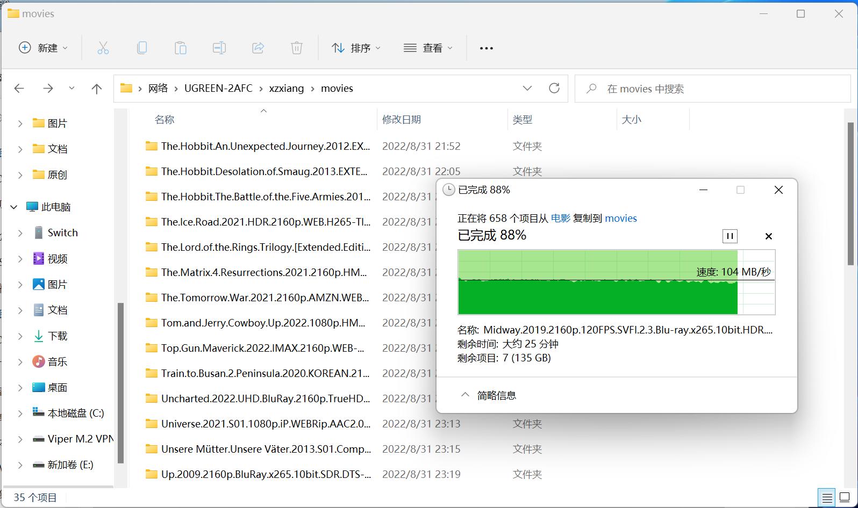Open the address bar history dropdown

(527, 88)
